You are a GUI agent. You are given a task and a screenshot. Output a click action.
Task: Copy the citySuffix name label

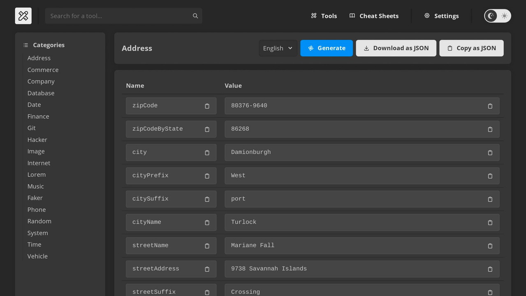pyautogui.click(x=207, y=199)
